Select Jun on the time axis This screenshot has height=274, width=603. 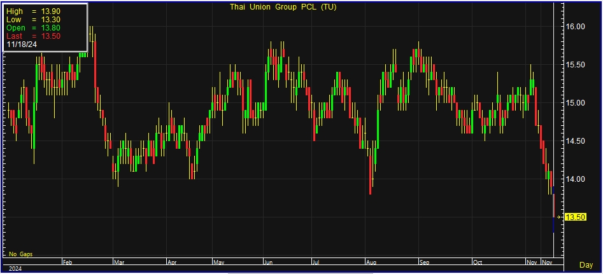267,261
